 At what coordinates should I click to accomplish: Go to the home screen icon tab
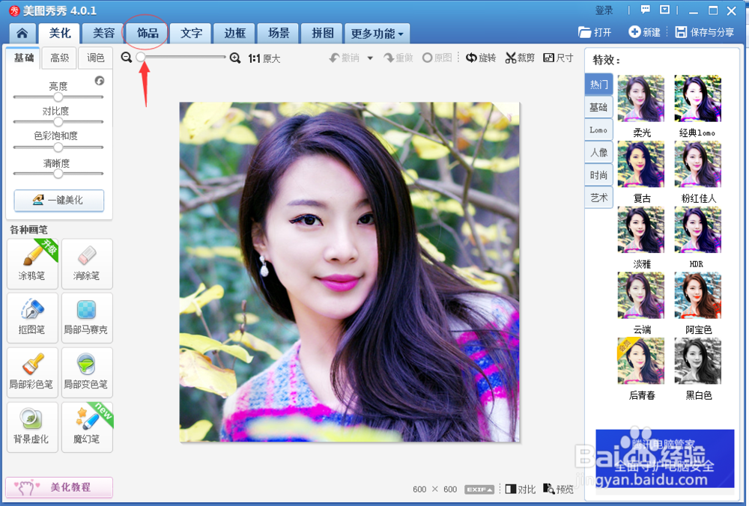tap(22, 33)
